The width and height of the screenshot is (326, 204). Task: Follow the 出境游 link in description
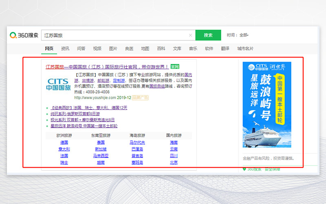click(88, 80)
